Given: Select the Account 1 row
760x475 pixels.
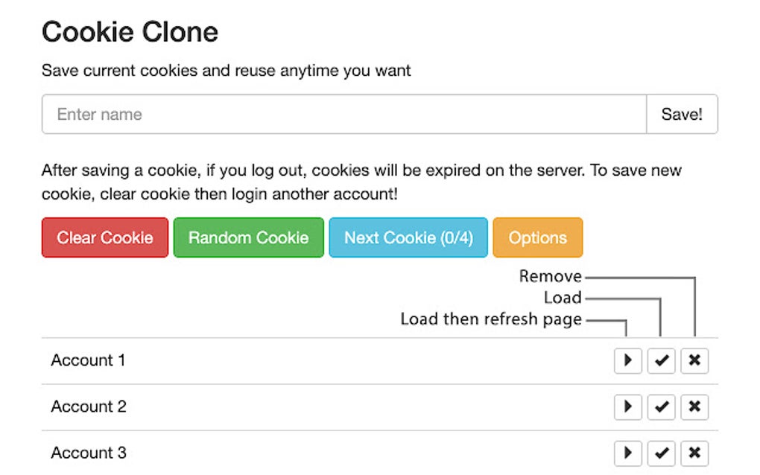Looking at the screenshot, I should (87, 360).
